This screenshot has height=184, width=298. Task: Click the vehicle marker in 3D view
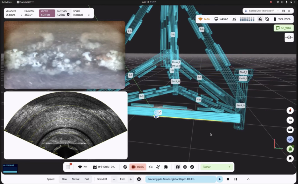pyautogui.click(x=156, y=115)
